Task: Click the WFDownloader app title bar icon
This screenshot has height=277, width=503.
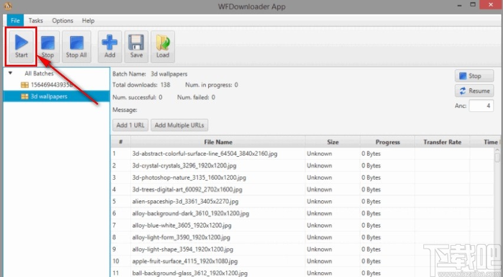Action: [8, 5]
